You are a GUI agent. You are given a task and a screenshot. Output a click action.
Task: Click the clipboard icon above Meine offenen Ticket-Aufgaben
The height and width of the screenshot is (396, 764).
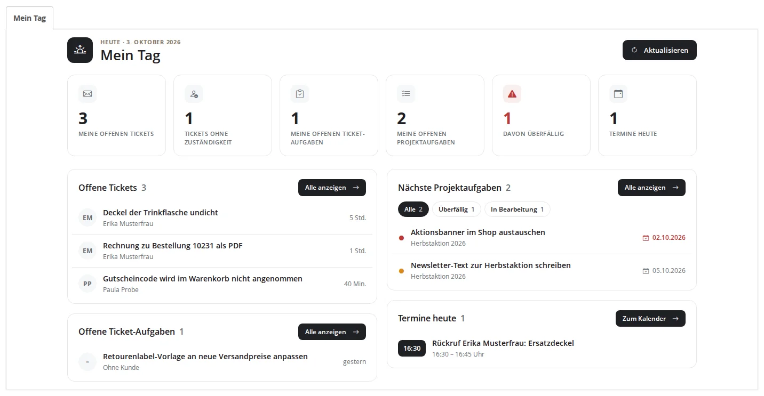tap(300, 94)
